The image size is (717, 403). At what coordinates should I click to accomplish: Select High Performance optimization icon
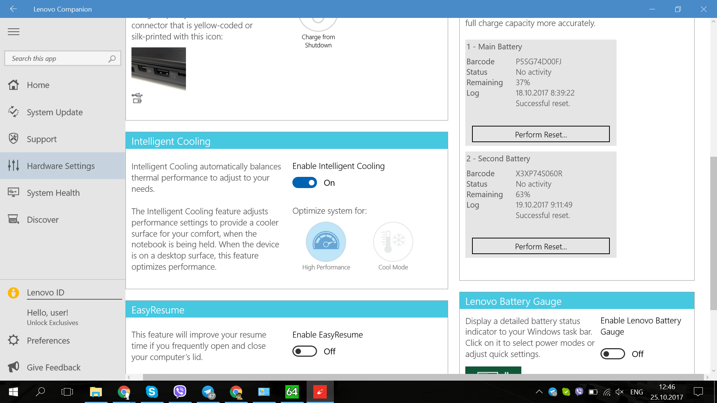coord(326,242)
